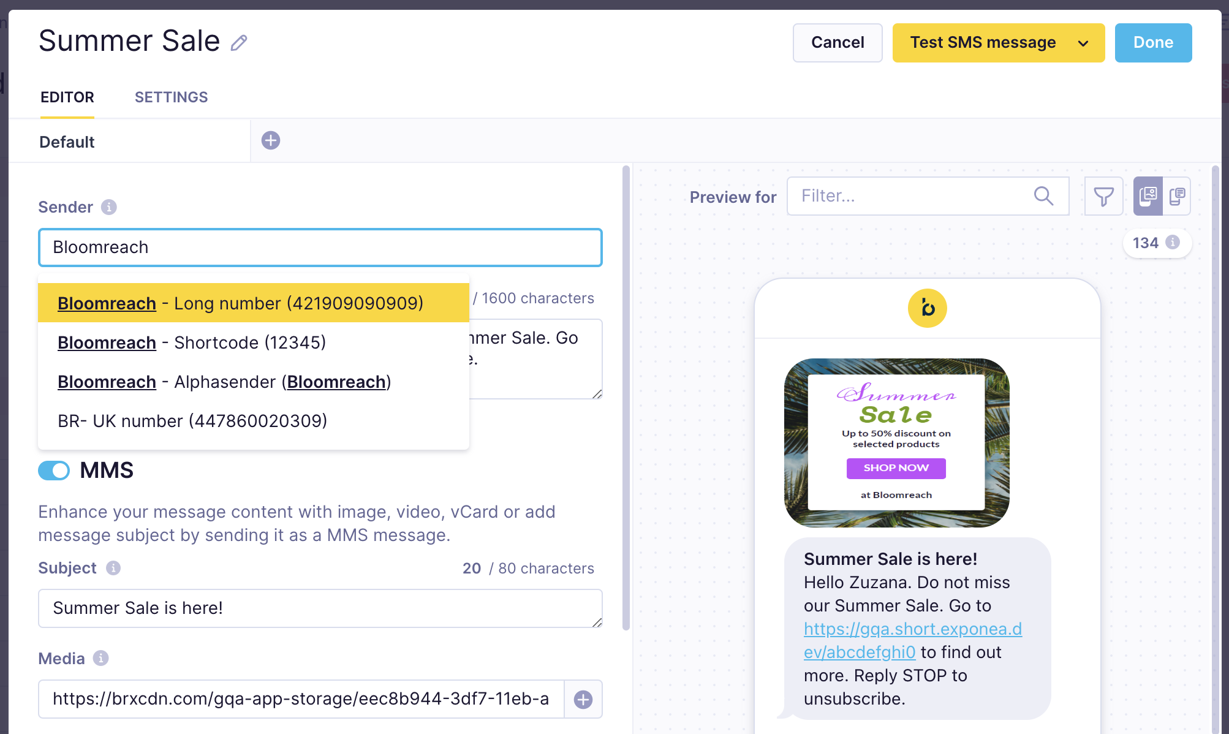The image size is (1229, 734).
Task: Add a new variant with the plus icon
Action: click(271, 140)
